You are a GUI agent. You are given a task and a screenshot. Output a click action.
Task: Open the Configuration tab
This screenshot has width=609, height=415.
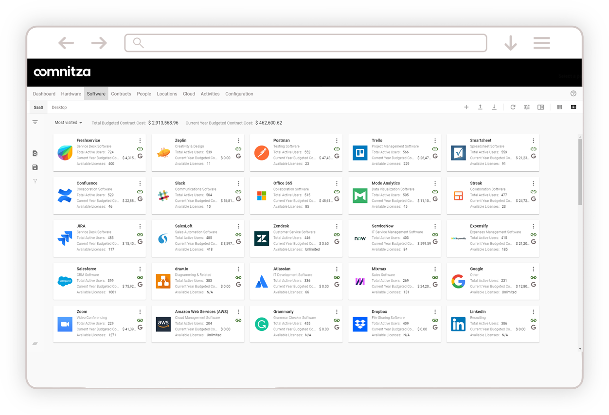[239, 94]
